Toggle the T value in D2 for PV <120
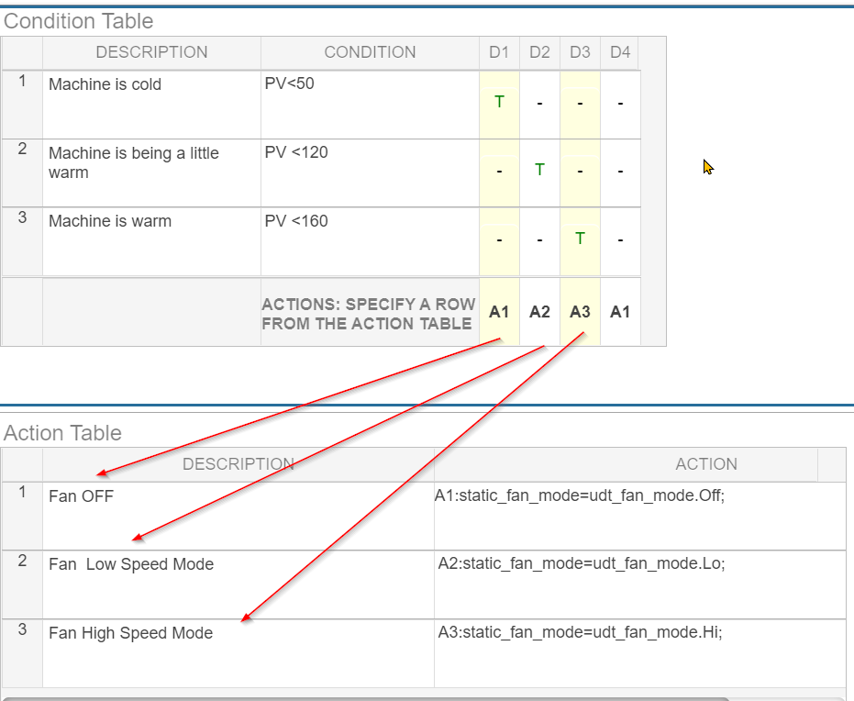Viewport: 854px width, 701px height. click(539, 171)
